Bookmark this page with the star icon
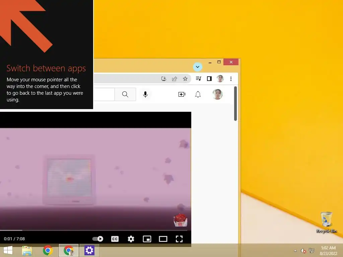The image size is (343, 257). 185,79
